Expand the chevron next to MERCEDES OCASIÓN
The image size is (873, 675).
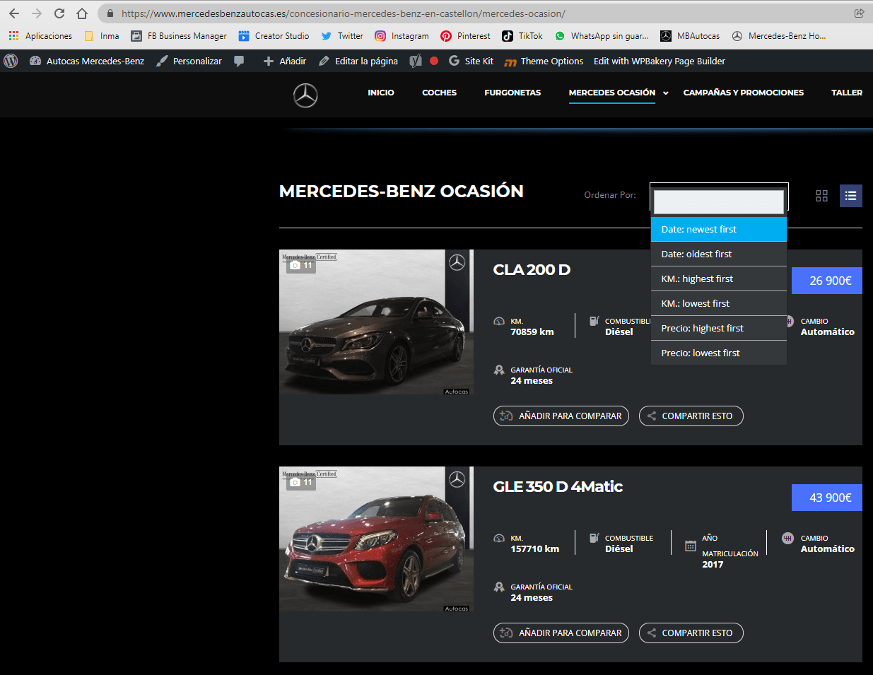tap(666, 93)
